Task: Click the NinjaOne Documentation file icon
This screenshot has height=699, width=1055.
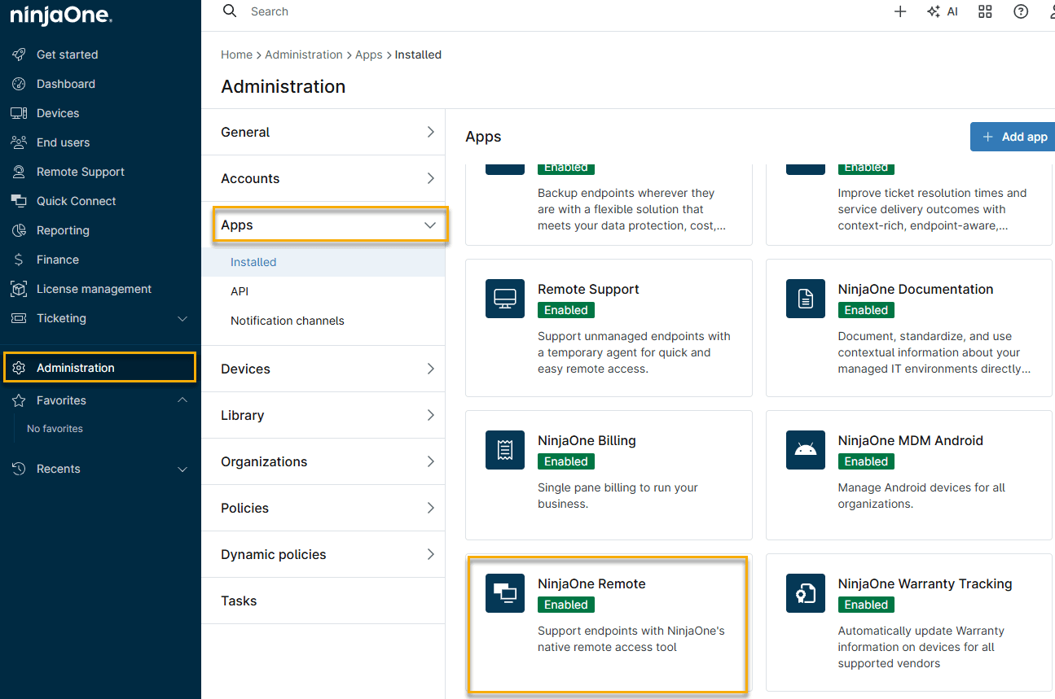Action: coord(805,299)
